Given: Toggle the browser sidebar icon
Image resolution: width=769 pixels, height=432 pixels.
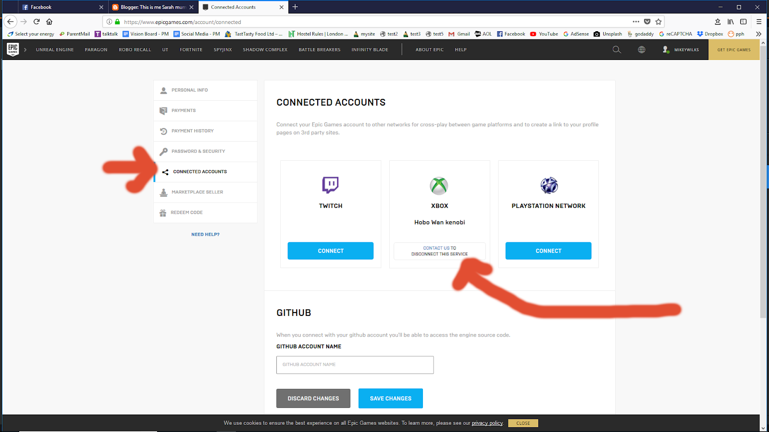Looking at the screenshot, I should tap(744, 22).
